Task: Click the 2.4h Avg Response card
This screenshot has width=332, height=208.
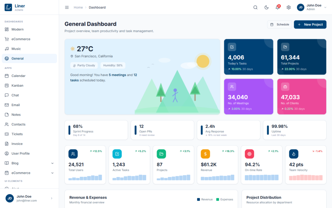Action: coord(229,130)
